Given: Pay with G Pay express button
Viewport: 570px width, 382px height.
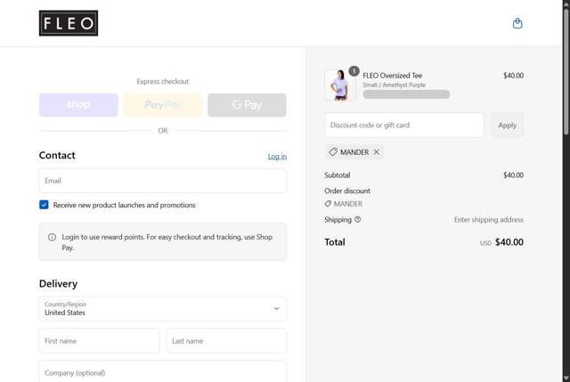Looking at the screenshot, I should point(248,105).
